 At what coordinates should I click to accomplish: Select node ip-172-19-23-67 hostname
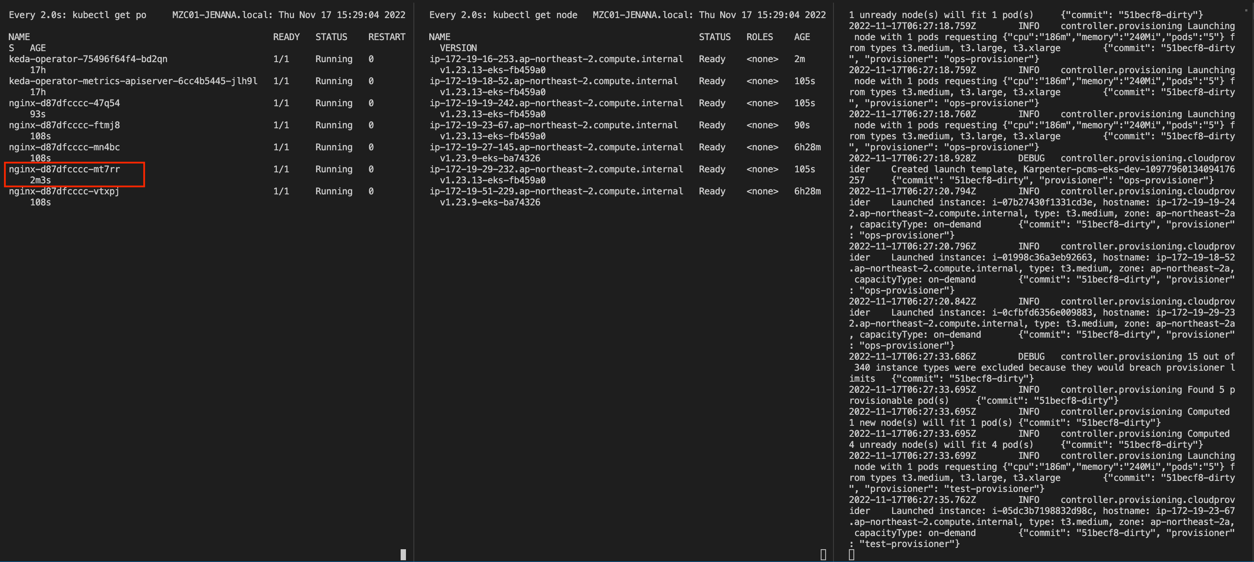[x=554, y=125]
